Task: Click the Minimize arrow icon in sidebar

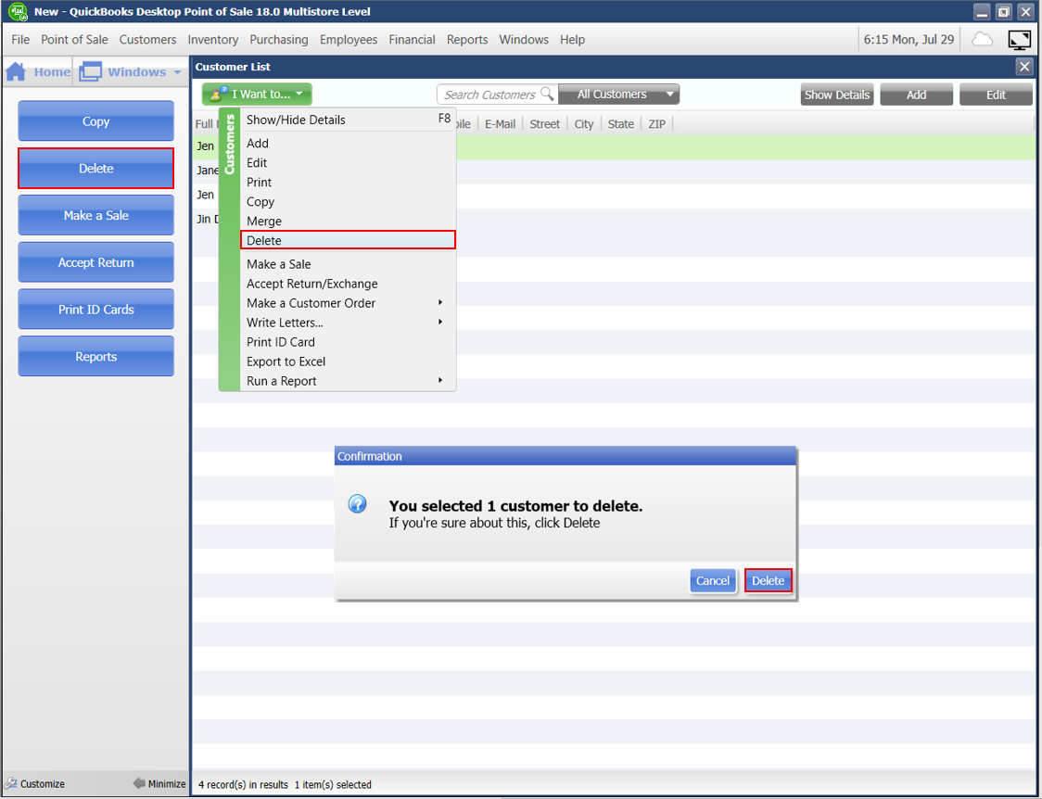Action: (139, 784)
